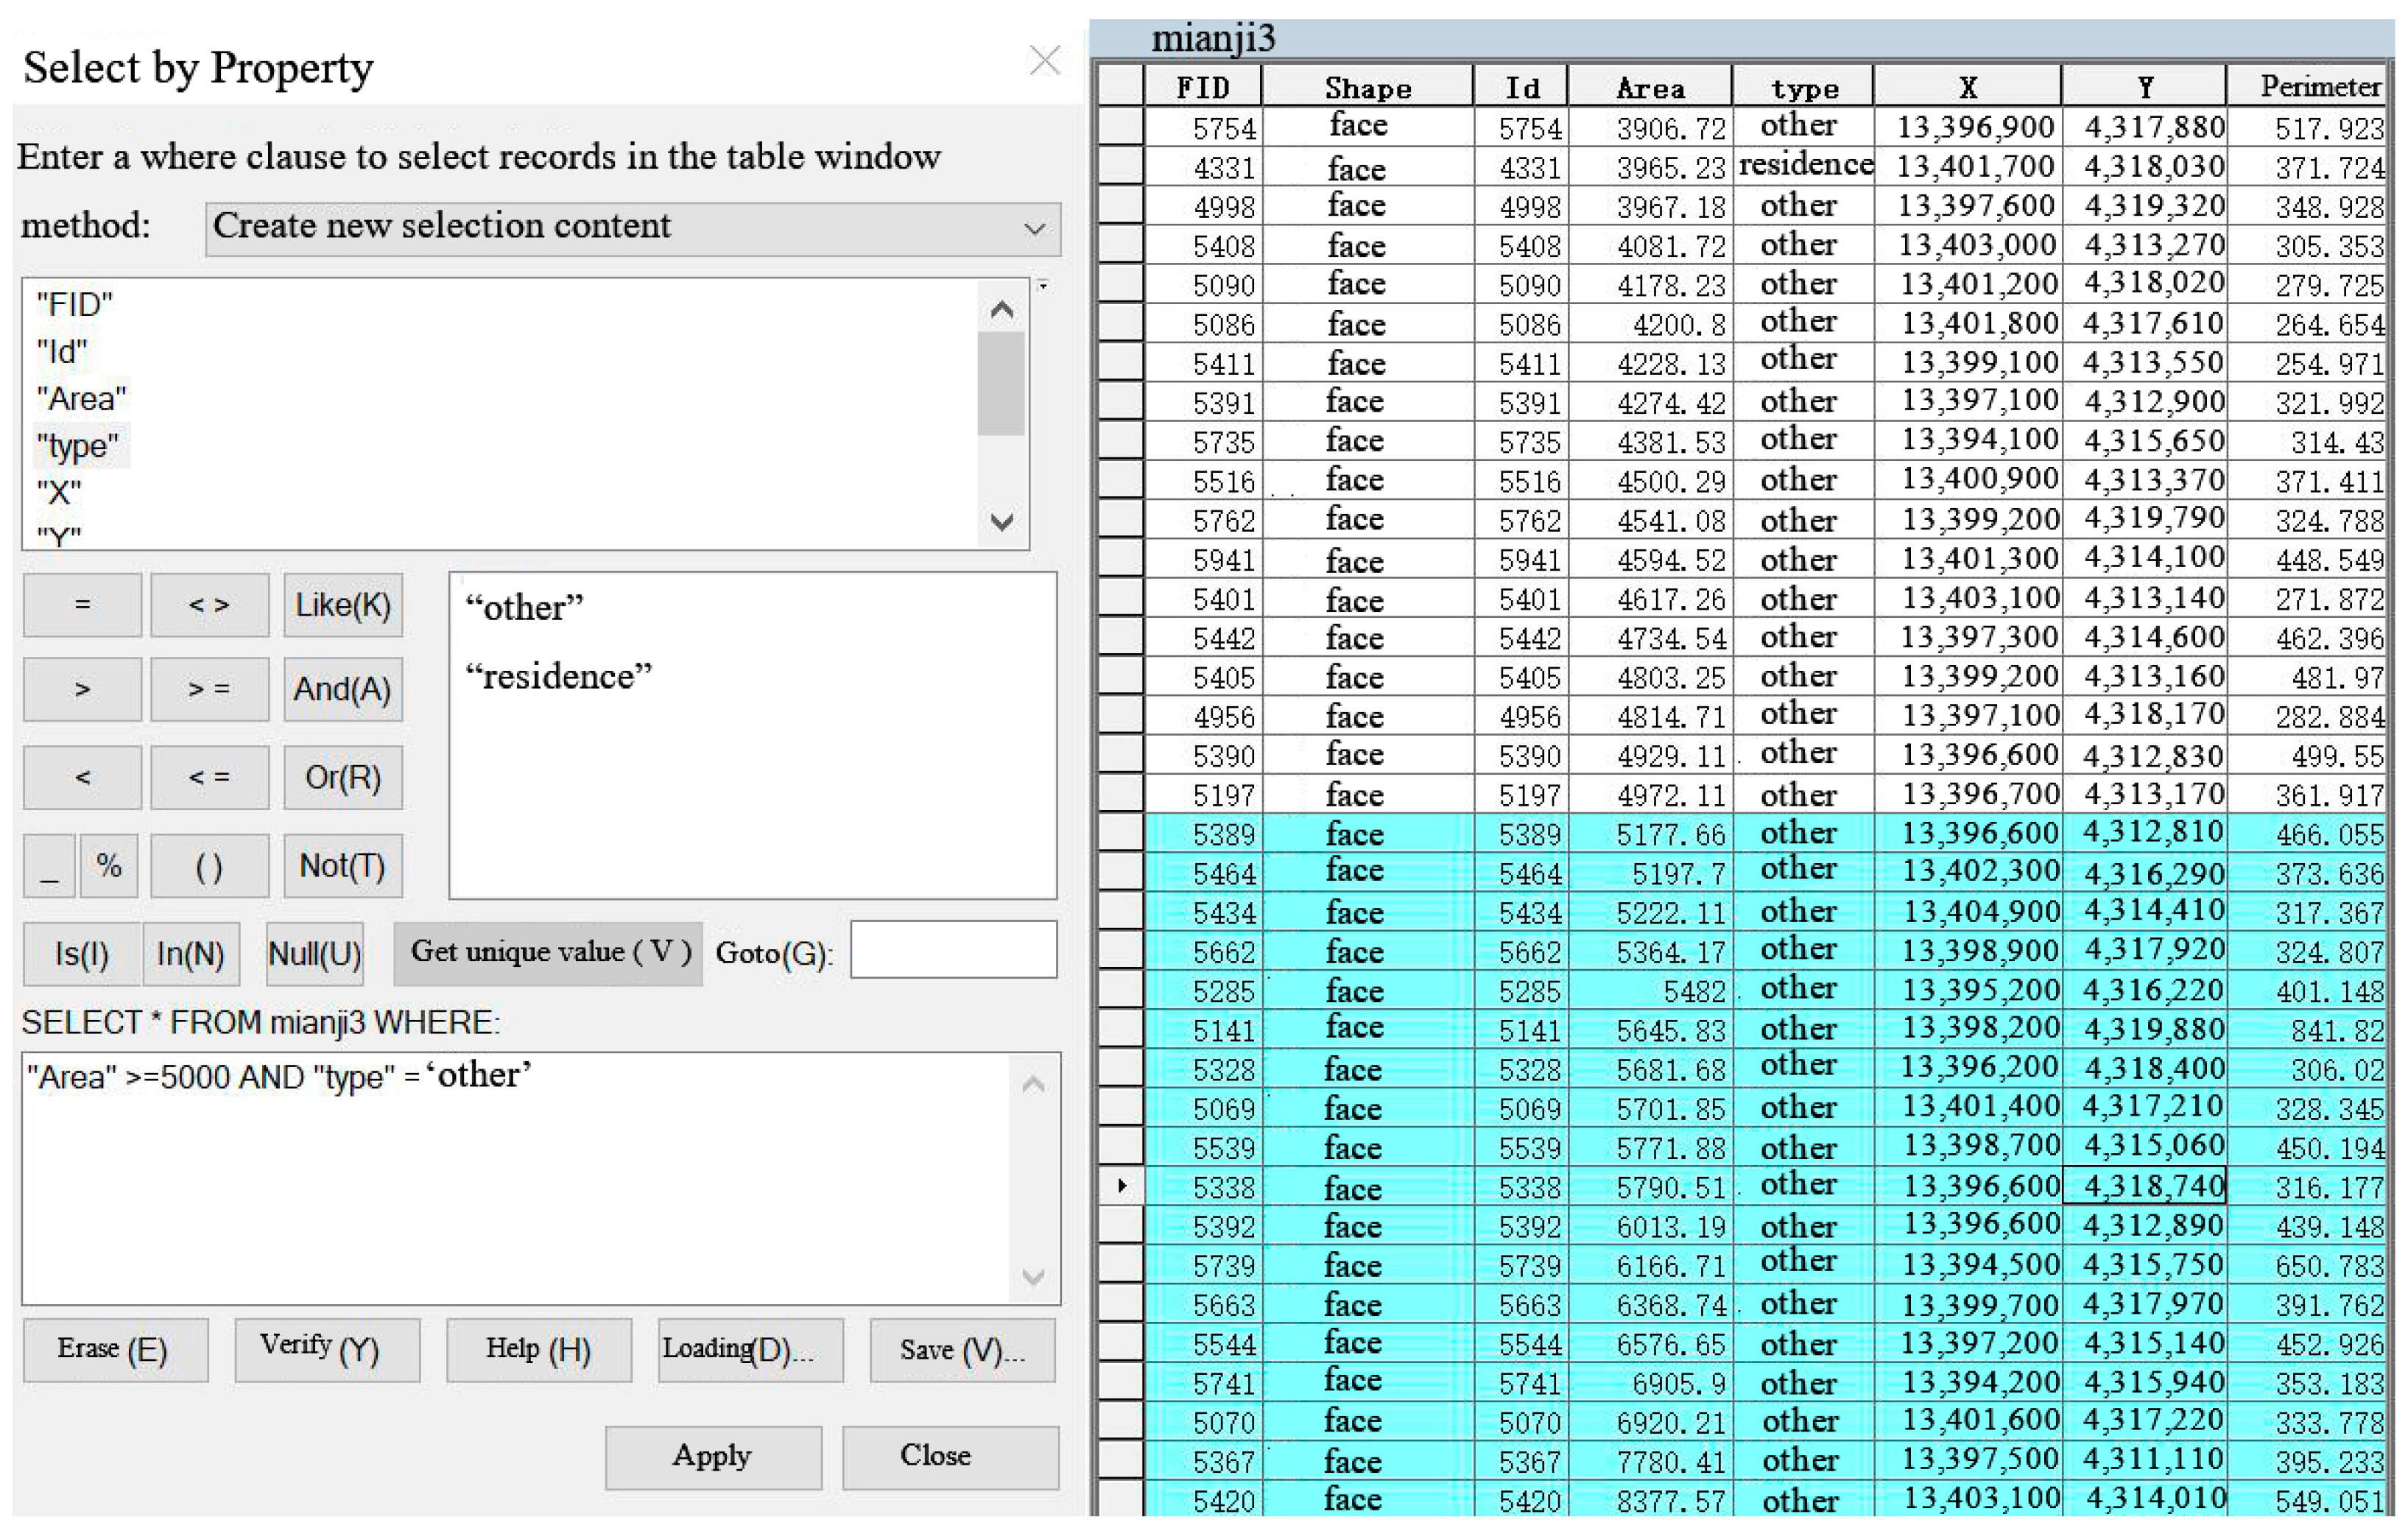Click the Erase (E) button

(115, 1350)
